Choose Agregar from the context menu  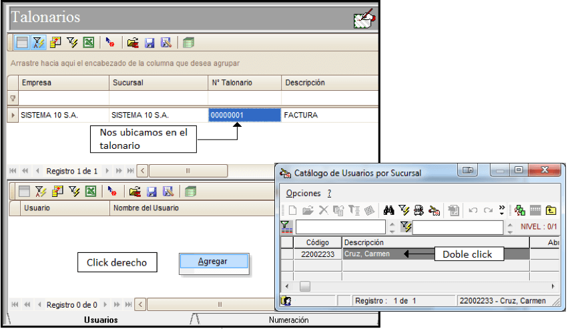click(214, 262)
